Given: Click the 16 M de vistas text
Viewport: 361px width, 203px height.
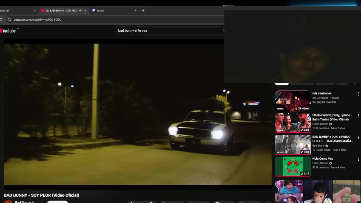Looking at the screenshot, I should click(x=321, y=128).
